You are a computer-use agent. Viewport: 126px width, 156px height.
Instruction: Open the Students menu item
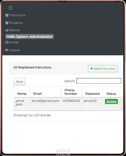(x=14, y=23)
